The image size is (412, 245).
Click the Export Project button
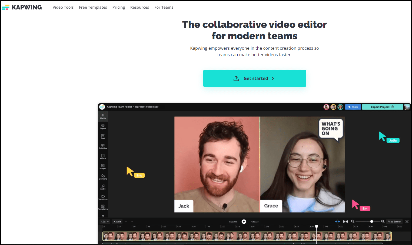(382, 107)
